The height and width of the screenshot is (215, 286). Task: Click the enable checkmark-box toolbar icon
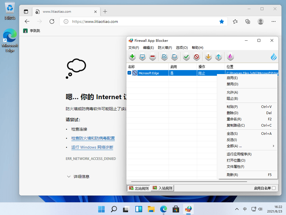(164, 57)
